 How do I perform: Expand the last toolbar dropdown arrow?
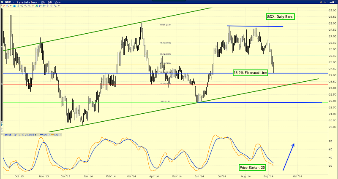click(x=59, y=6)
